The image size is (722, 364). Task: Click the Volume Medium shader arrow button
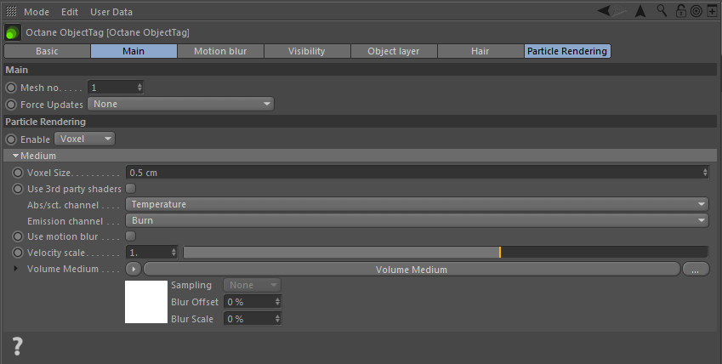coord(134,269)
